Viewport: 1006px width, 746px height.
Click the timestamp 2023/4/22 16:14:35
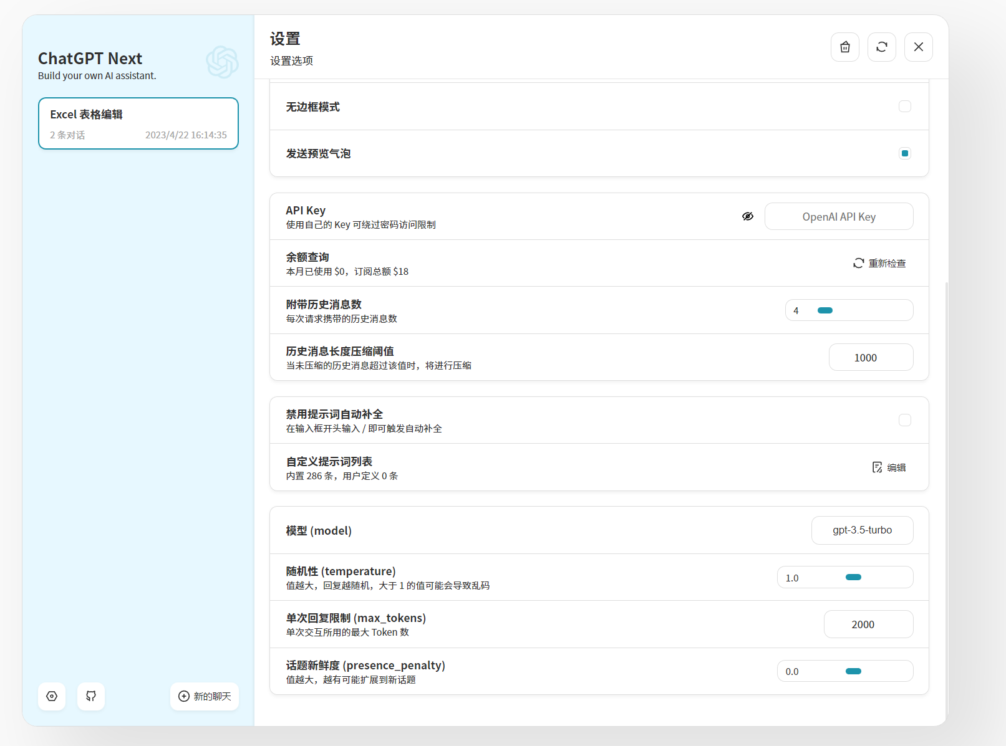tap(186, 135)
